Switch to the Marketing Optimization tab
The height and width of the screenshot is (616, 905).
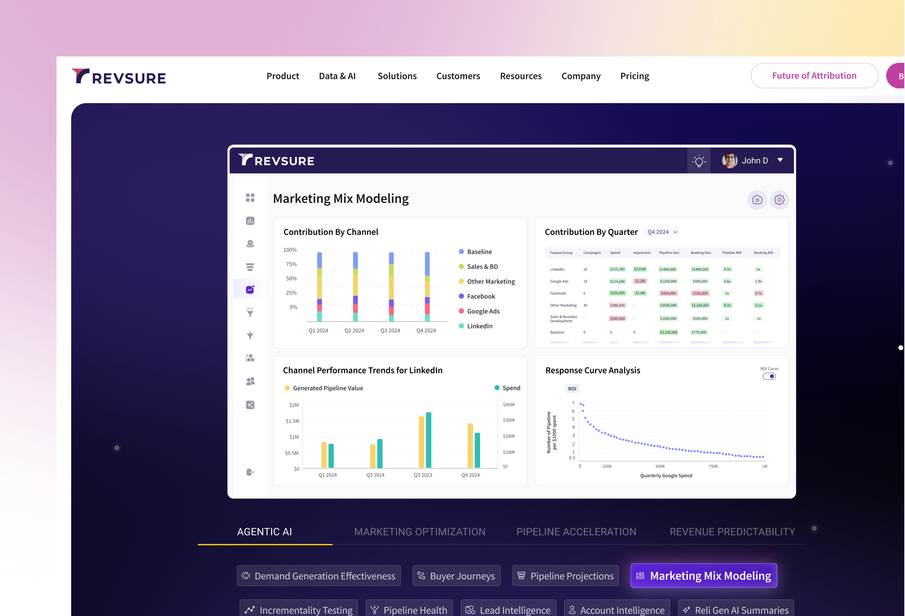point(419,532)
